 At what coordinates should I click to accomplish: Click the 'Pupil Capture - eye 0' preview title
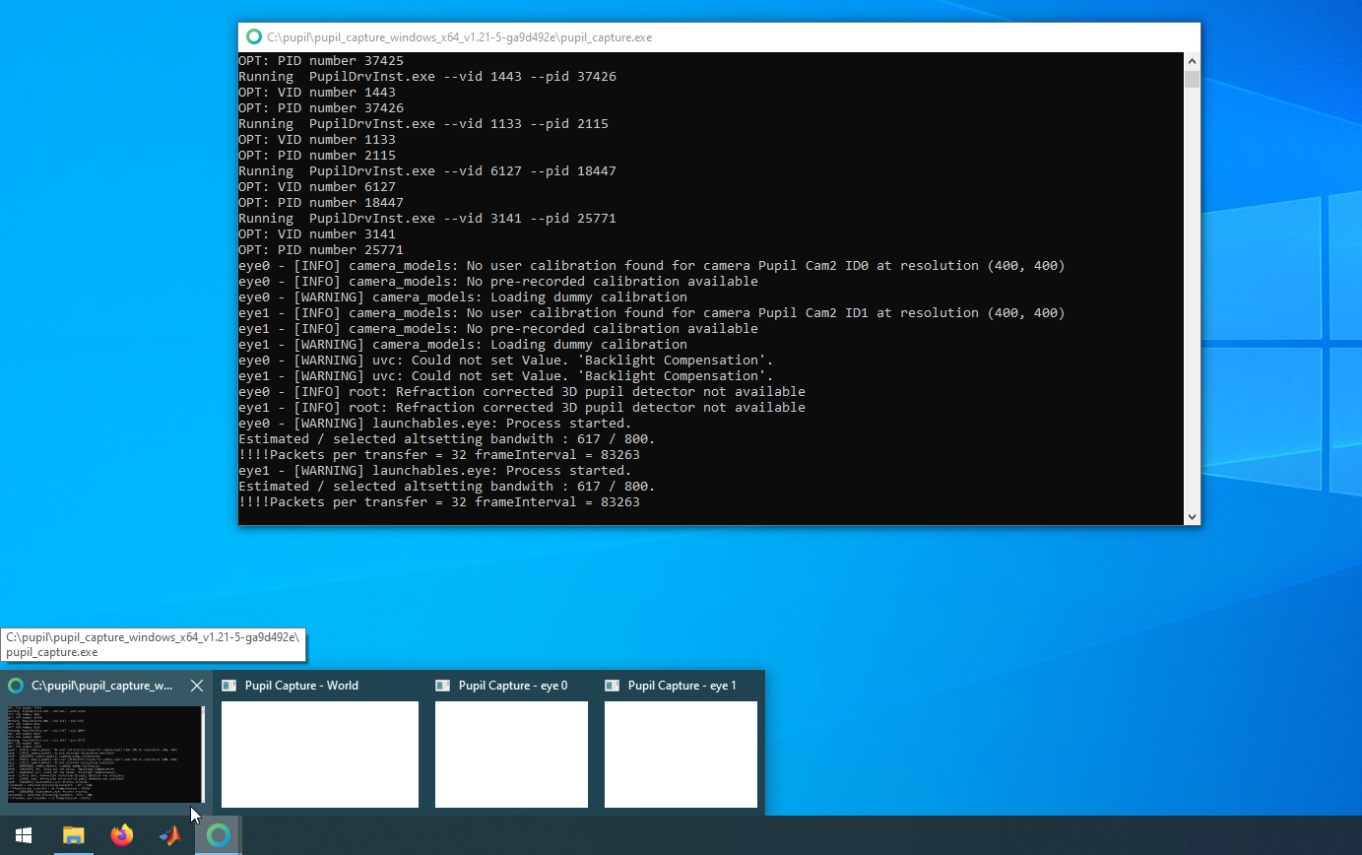click(x=513, y=686)
